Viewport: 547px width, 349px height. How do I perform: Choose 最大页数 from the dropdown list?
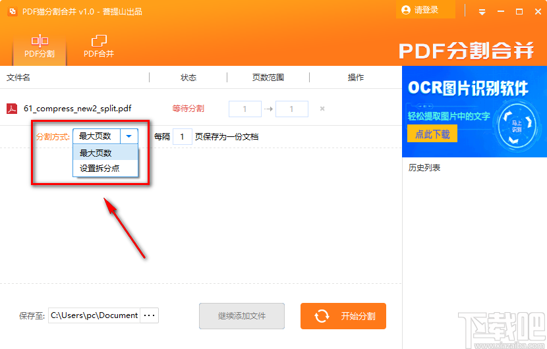(105, 153)
